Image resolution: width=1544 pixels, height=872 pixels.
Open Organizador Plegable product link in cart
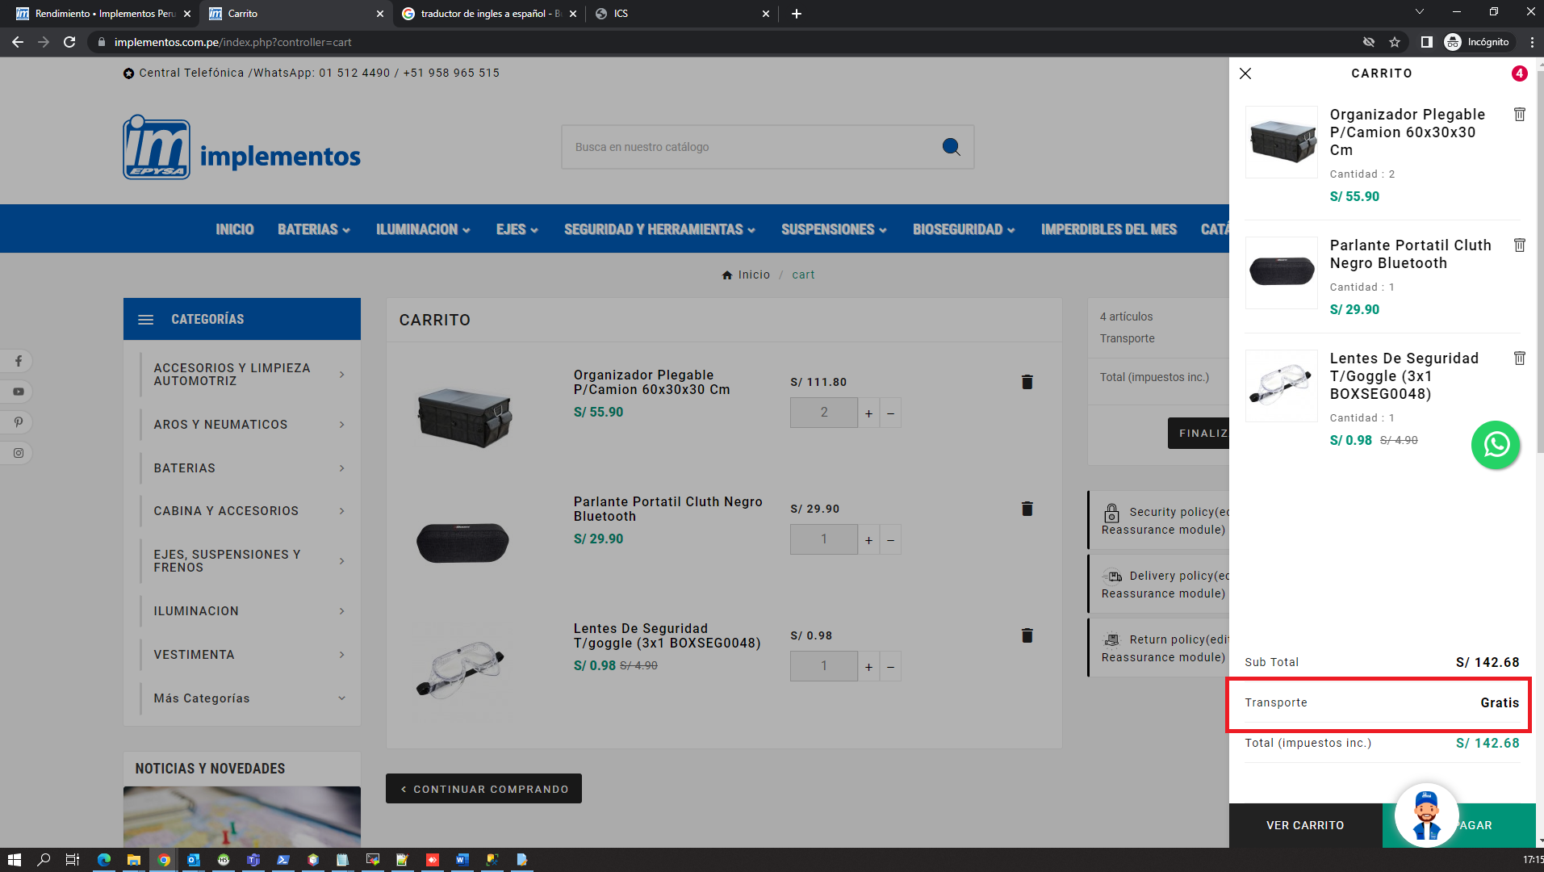click(x=652, y=383)
